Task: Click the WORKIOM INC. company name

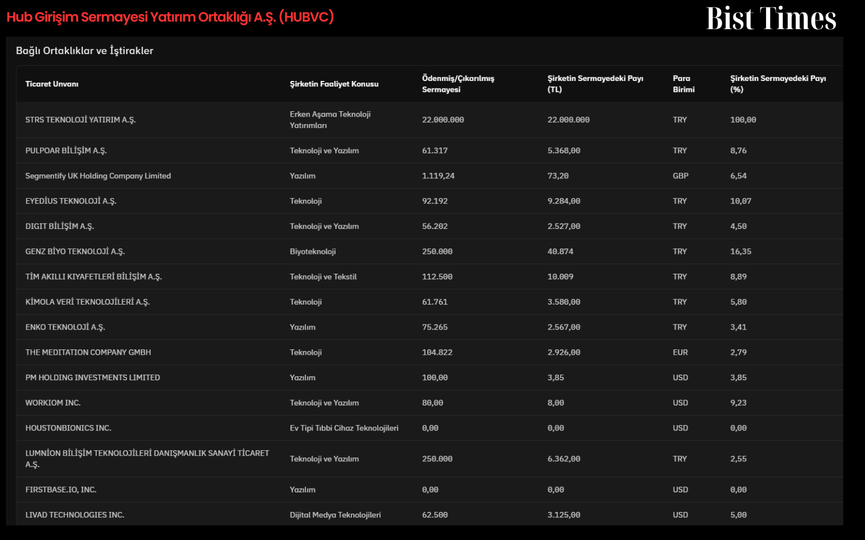Action: 53,403
